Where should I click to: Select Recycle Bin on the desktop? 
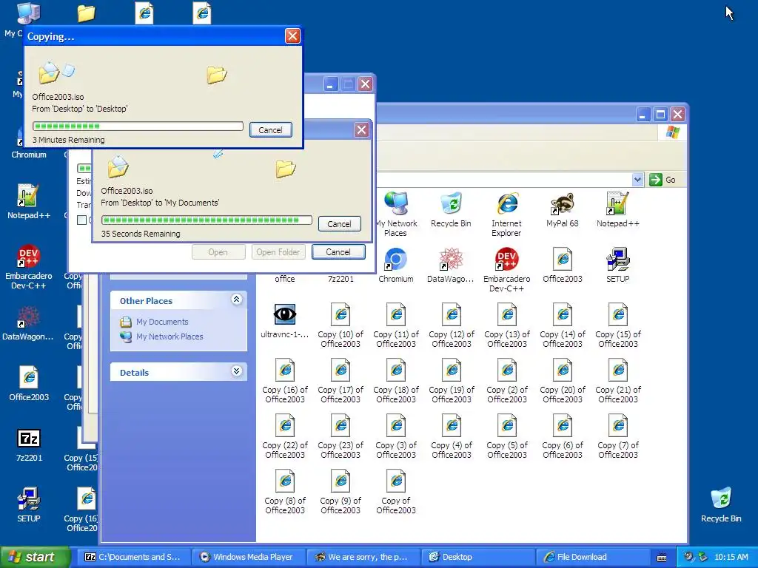[x=721, y=504]
